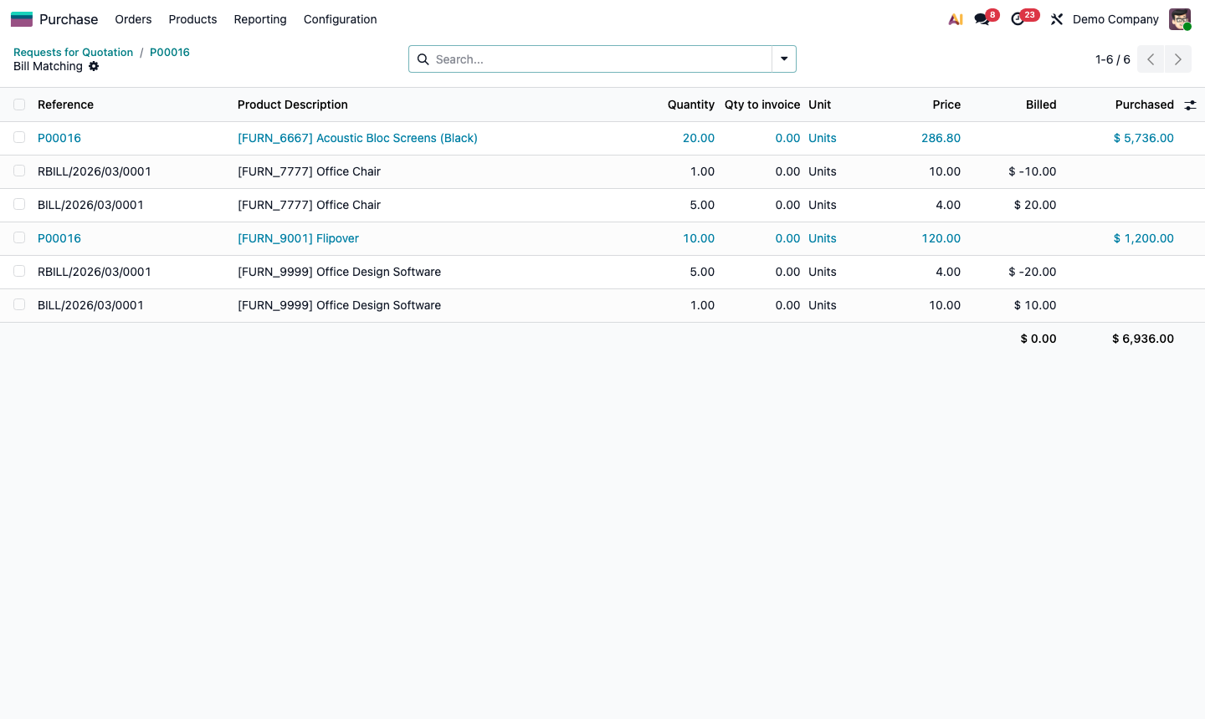Go to the next page with the right chevron
The image size is (1205, 719).
coord(1177,59)
